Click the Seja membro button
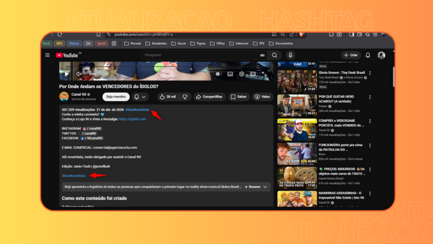Screen dimensions: 433x244 click(x=116, y=97)
